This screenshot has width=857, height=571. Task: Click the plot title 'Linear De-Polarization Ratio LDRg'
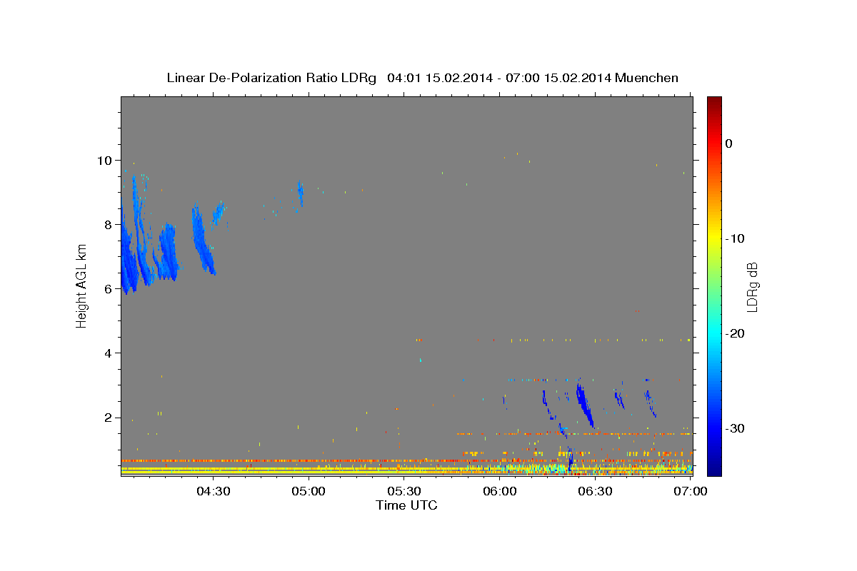point(271,78)
